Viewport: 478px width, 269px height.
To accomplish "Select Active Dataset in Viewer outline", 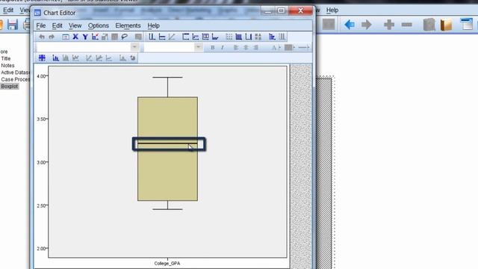I will click(15, 72).
